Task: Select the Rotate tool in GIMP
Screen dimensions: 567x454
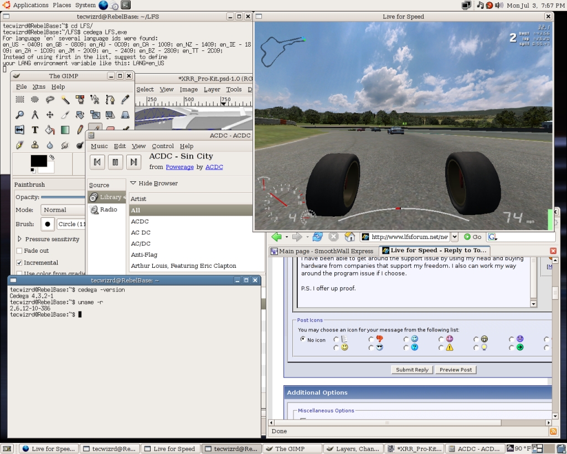Action: 80,115
